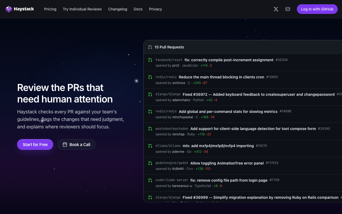
Task: Click the coder/code-server repository name
Action: click(x=172, y=180)
